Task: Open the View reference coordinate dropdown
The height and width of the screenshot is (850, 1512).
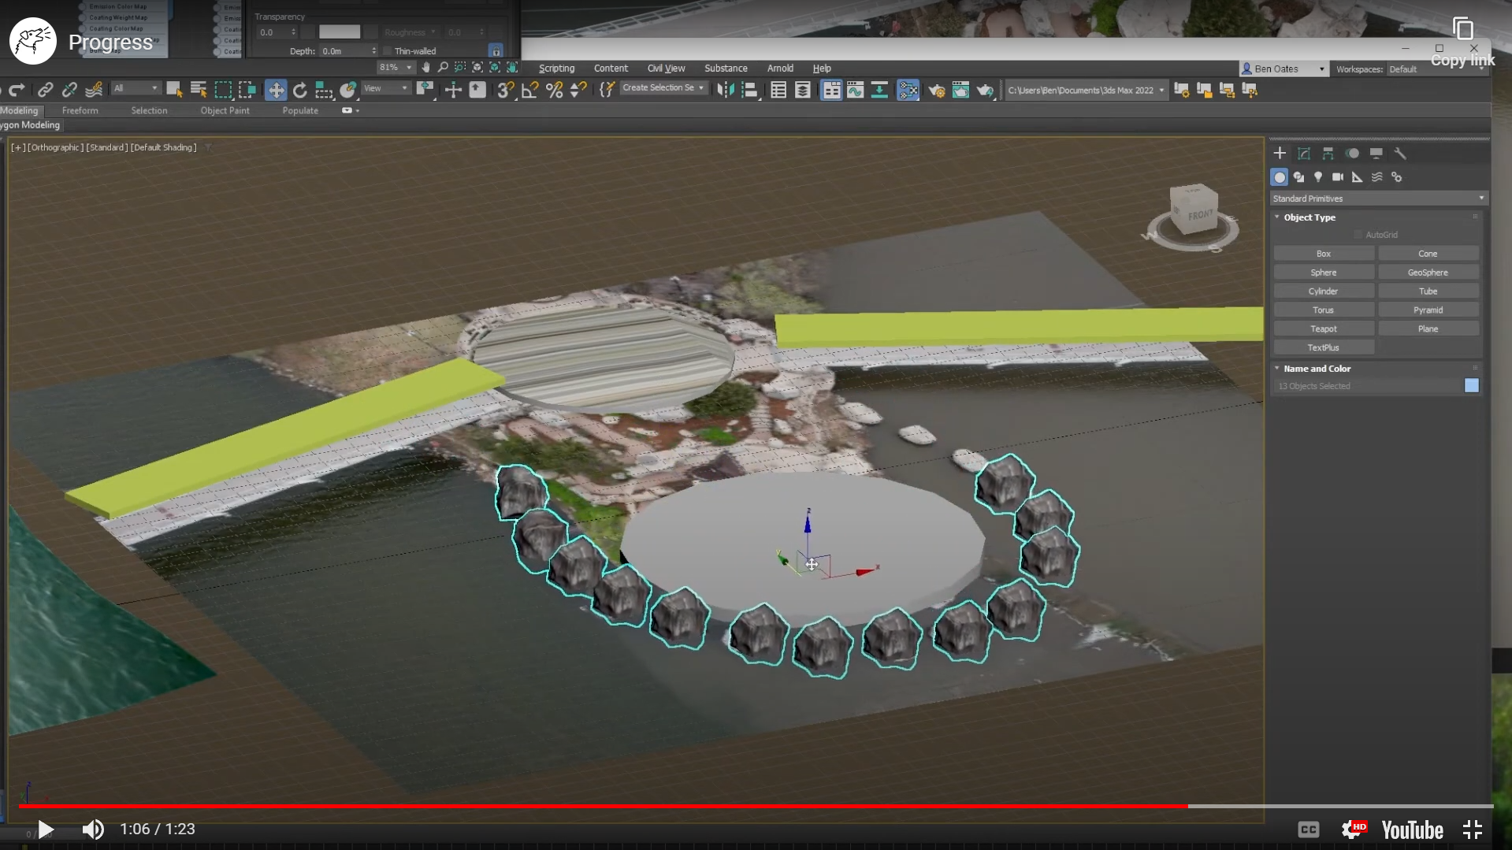Action: click(x=386, y=88)
